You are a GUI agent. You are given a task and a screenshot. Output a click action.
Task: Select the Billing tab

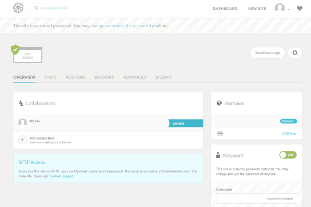[x=163, y=77]
